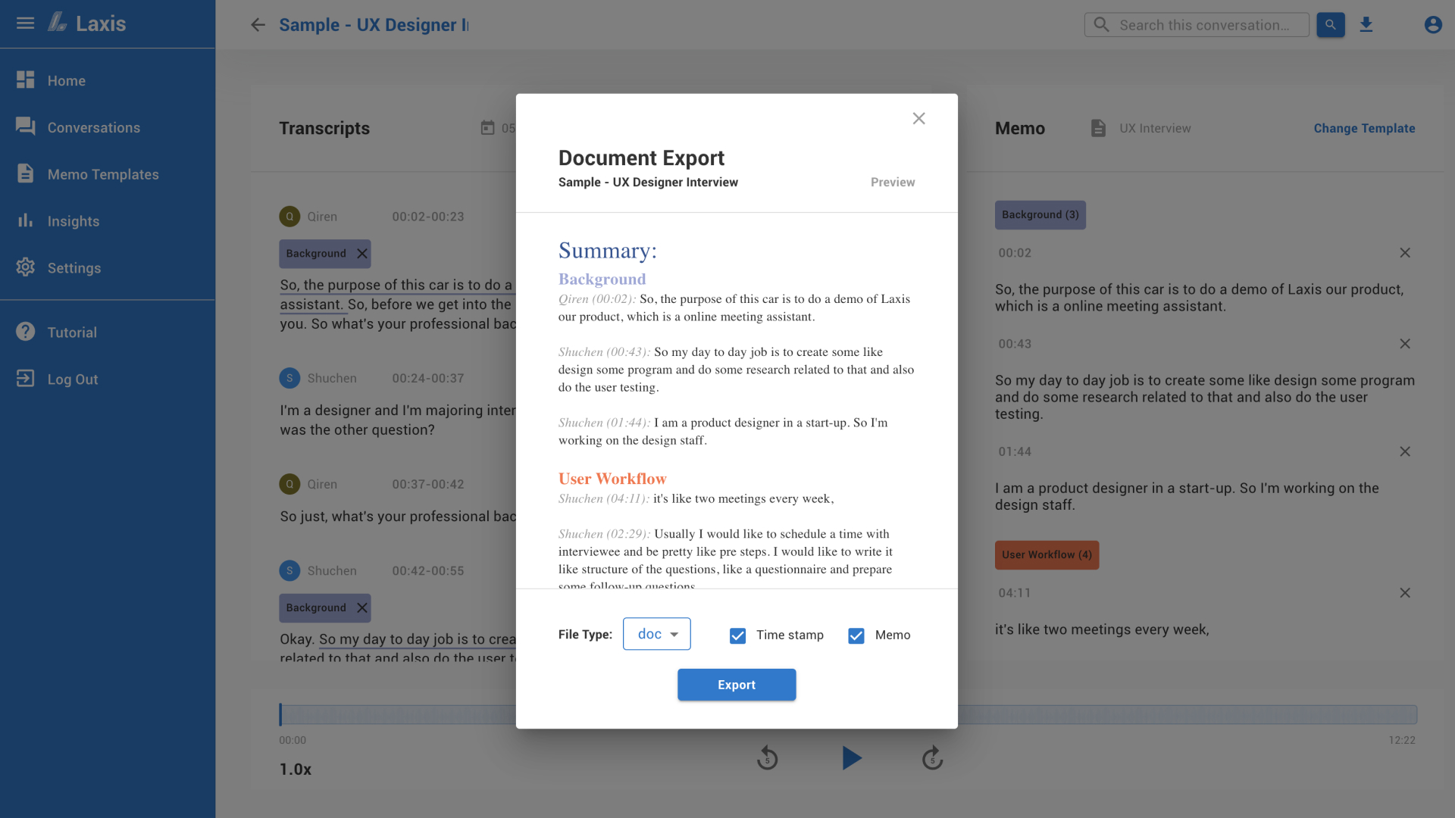Click the back arrow beside conversation title
The height and width of the screenshot is (818, 1455).
click(x=258, y=25)
